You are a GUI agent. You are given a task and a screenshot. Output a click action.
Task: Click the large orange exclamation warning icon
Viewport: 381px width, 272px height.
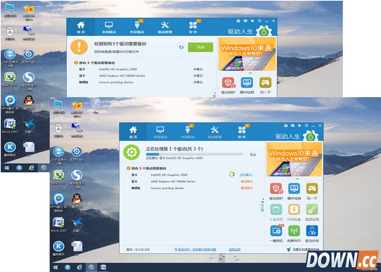[x=79, y=47]
